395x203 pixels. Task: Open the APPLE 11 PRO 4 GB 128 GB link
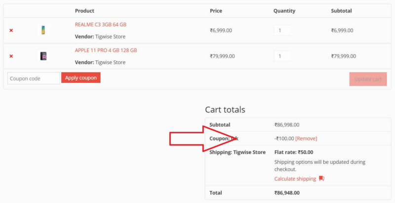[x=106, y=50]
